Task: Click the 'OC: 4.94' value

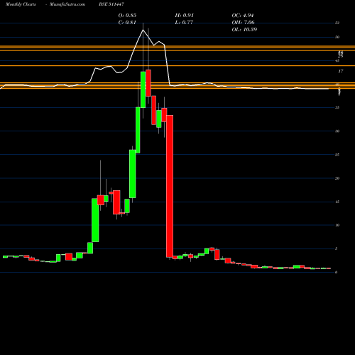Action: (243, 16)
